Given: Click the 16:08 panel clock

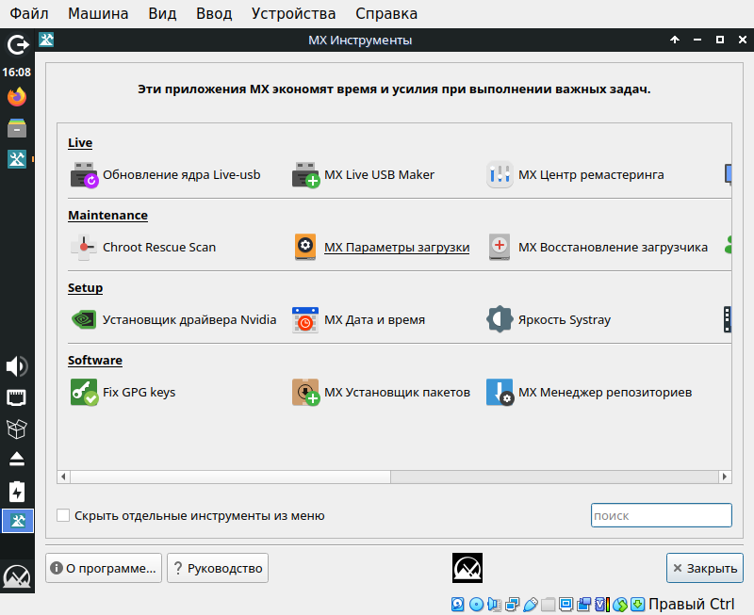Looking at the screenshot, I should 17,73.
